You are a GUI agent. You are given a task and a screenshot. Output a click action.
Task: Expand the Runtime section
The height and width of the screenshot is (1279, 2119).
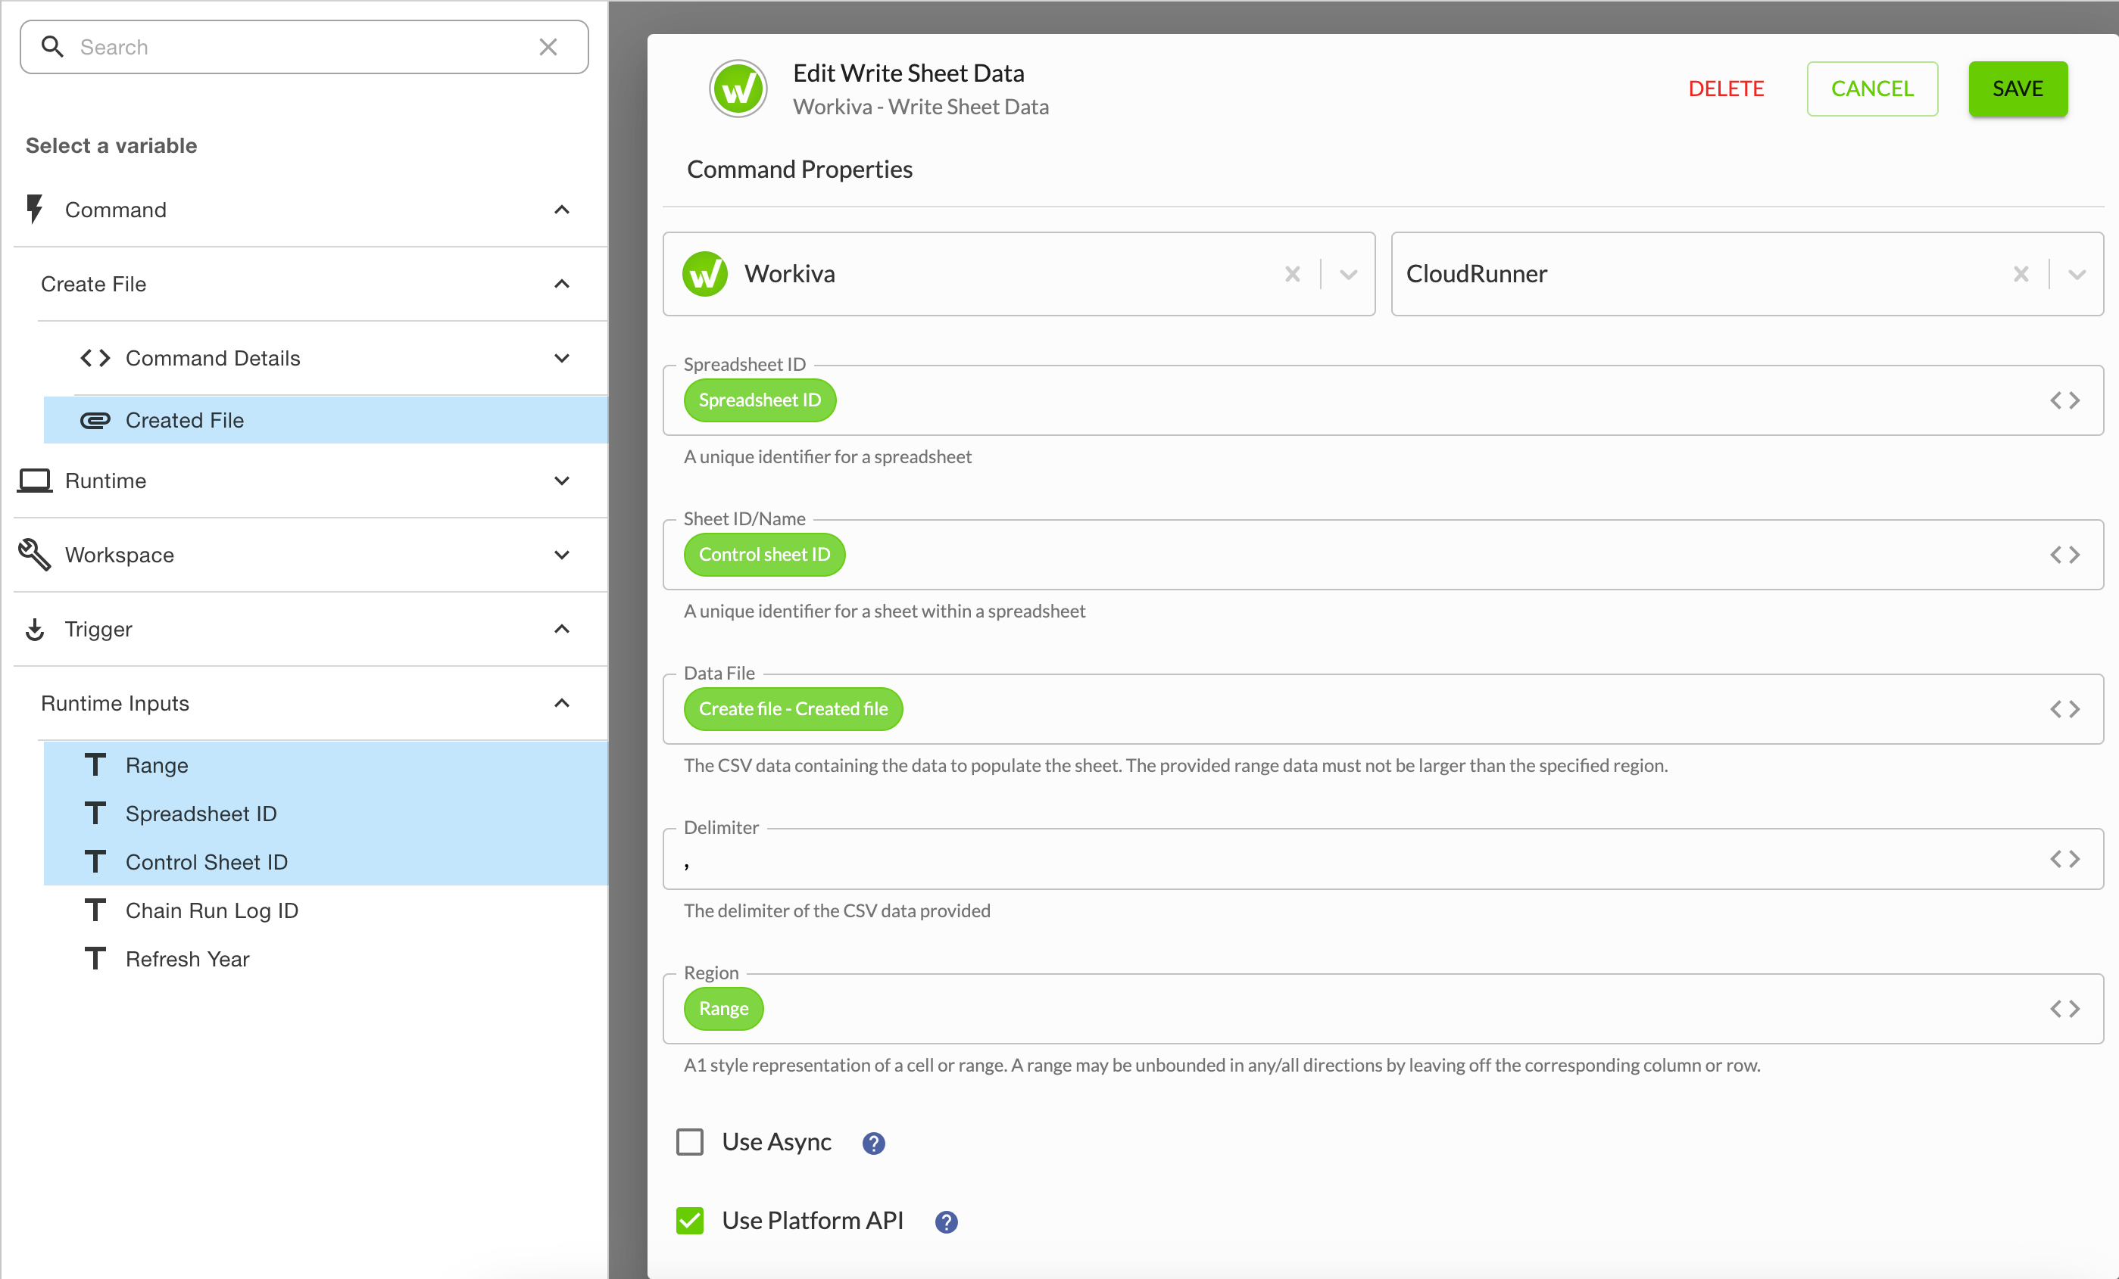tap(562, 481)
